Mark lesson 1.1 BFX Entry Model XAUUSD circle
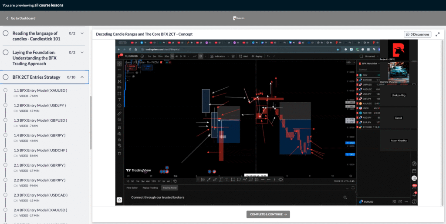The image size is (446, 224). point(6,90)
